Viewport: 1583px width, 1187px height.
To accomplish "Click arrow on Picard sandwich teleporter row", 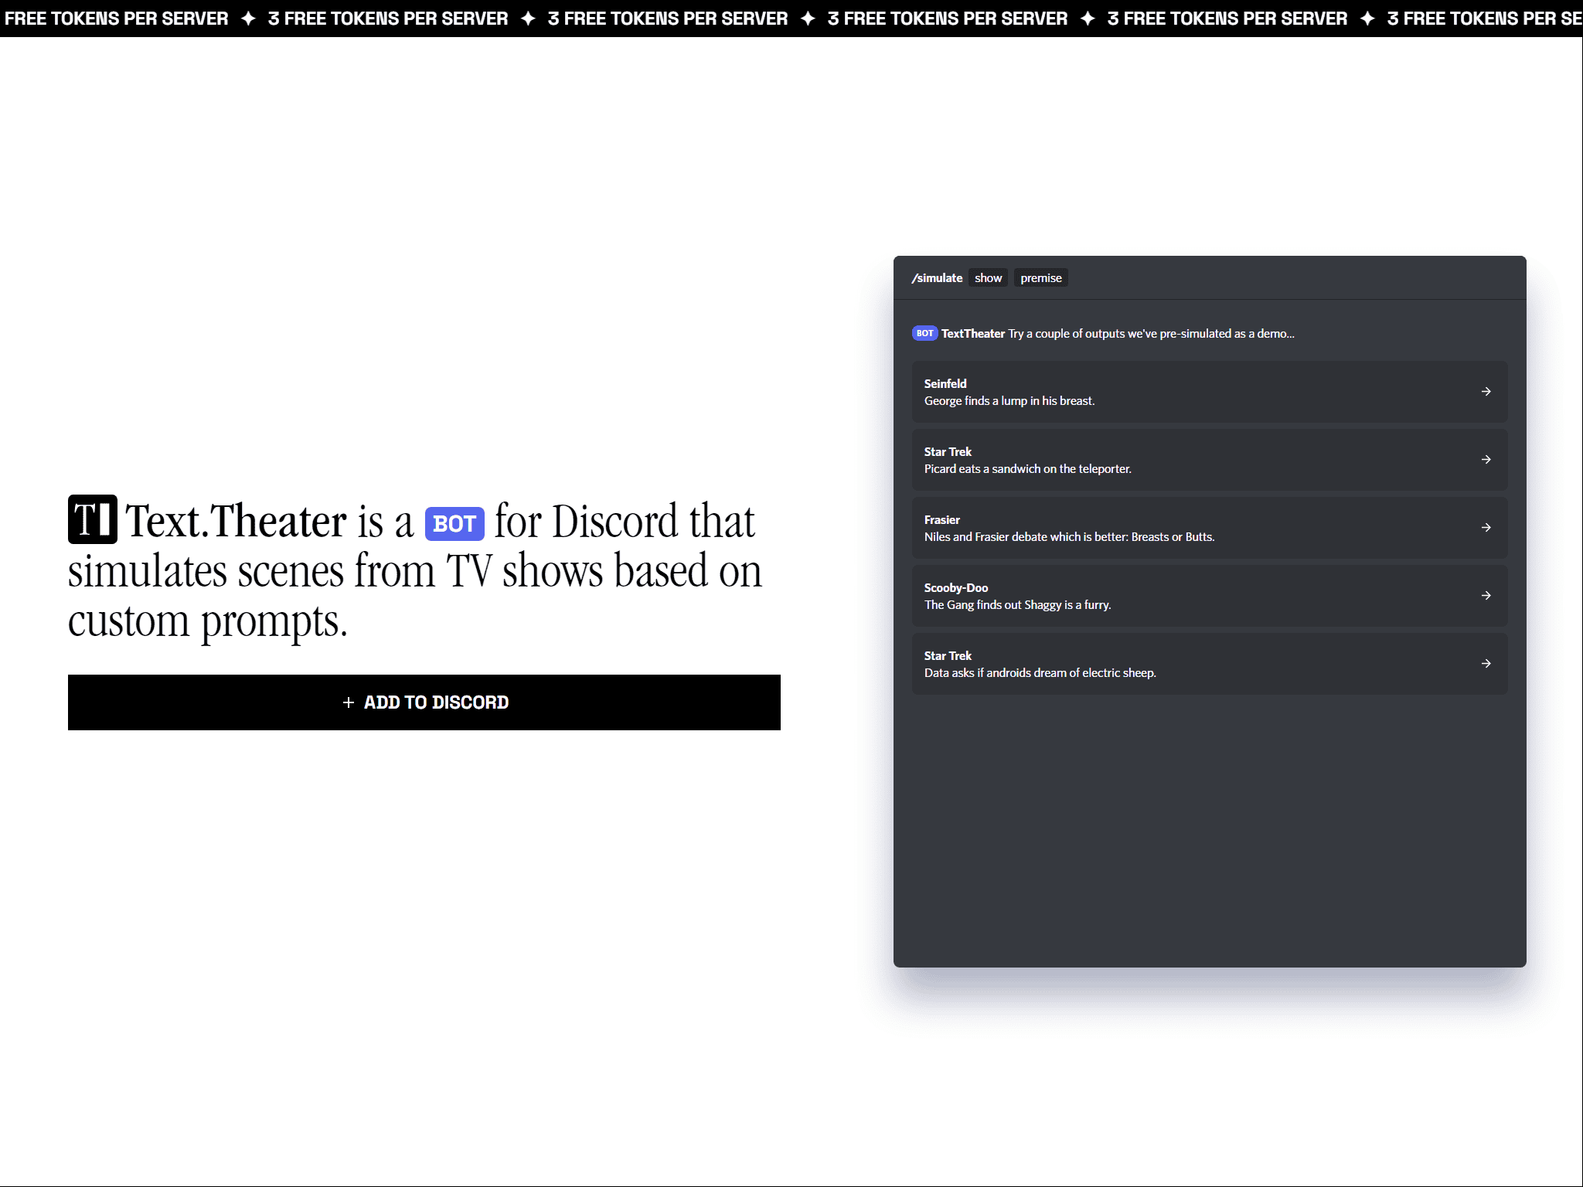I will click(x=1486, y=460).
